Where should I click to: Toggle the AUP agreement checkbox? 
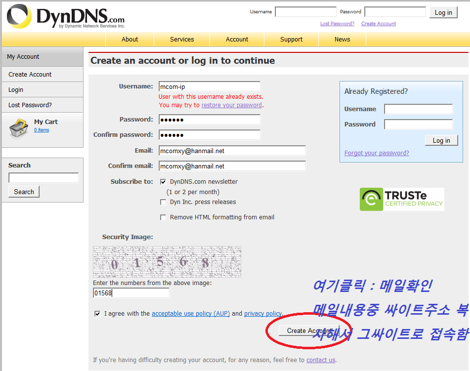click(x=97, y=314)
